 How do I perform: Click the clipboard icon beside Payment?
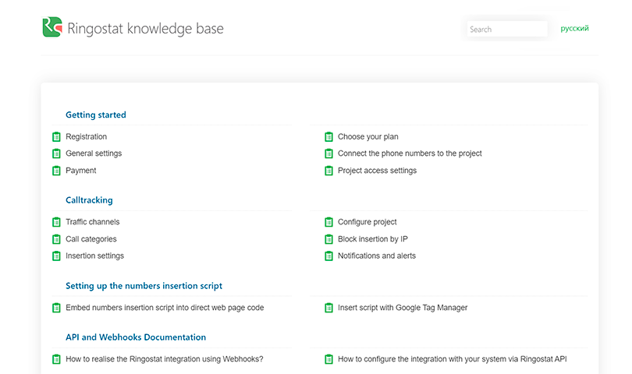click(56, 171)
